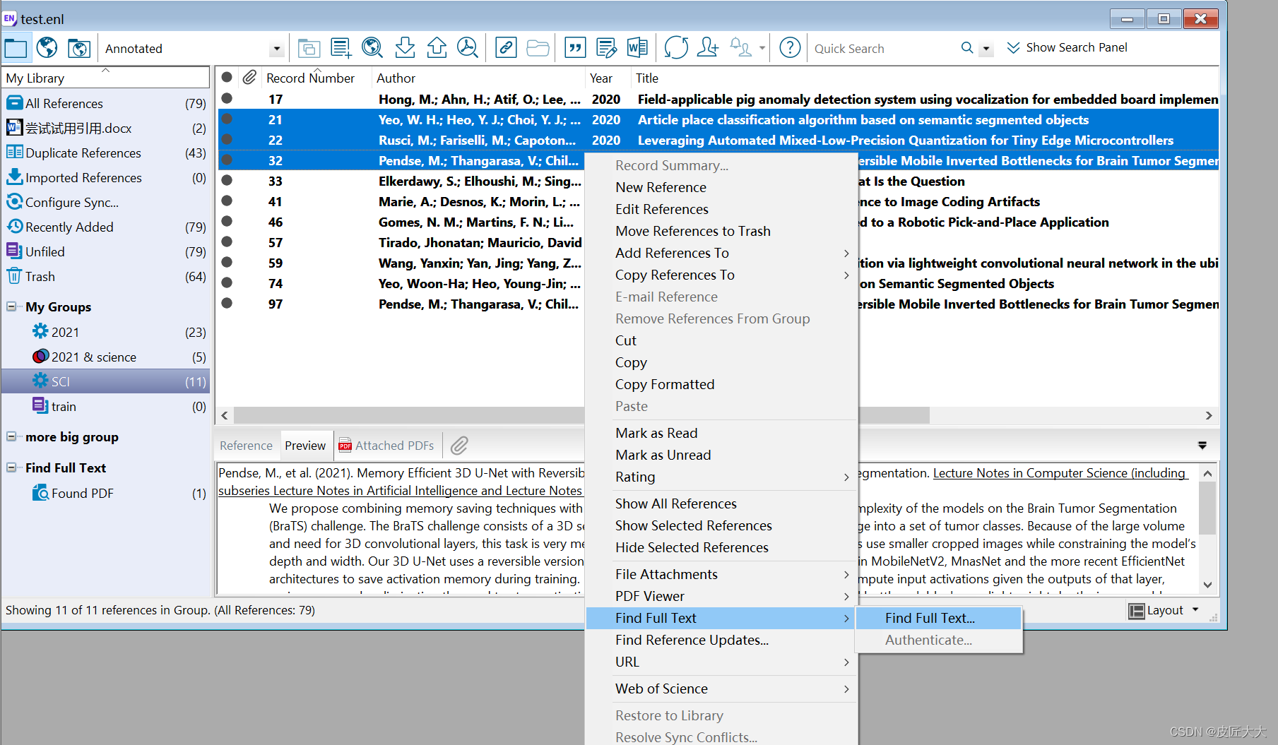Click the Sync Library icon
The height and width of the screenshot is (745, 1278).
coord(676,48)
